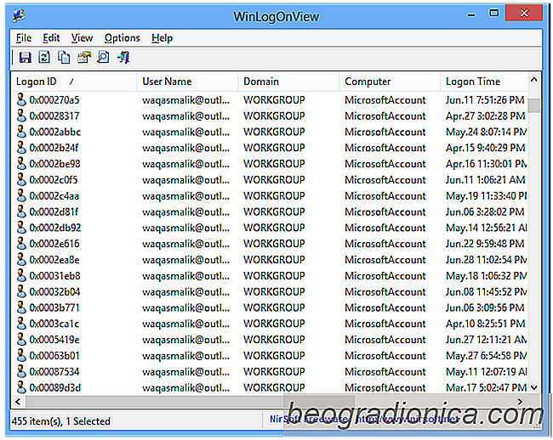Click the vertical scrollbar up arrow
Viewport: 553px width, 440px height.
534,80
